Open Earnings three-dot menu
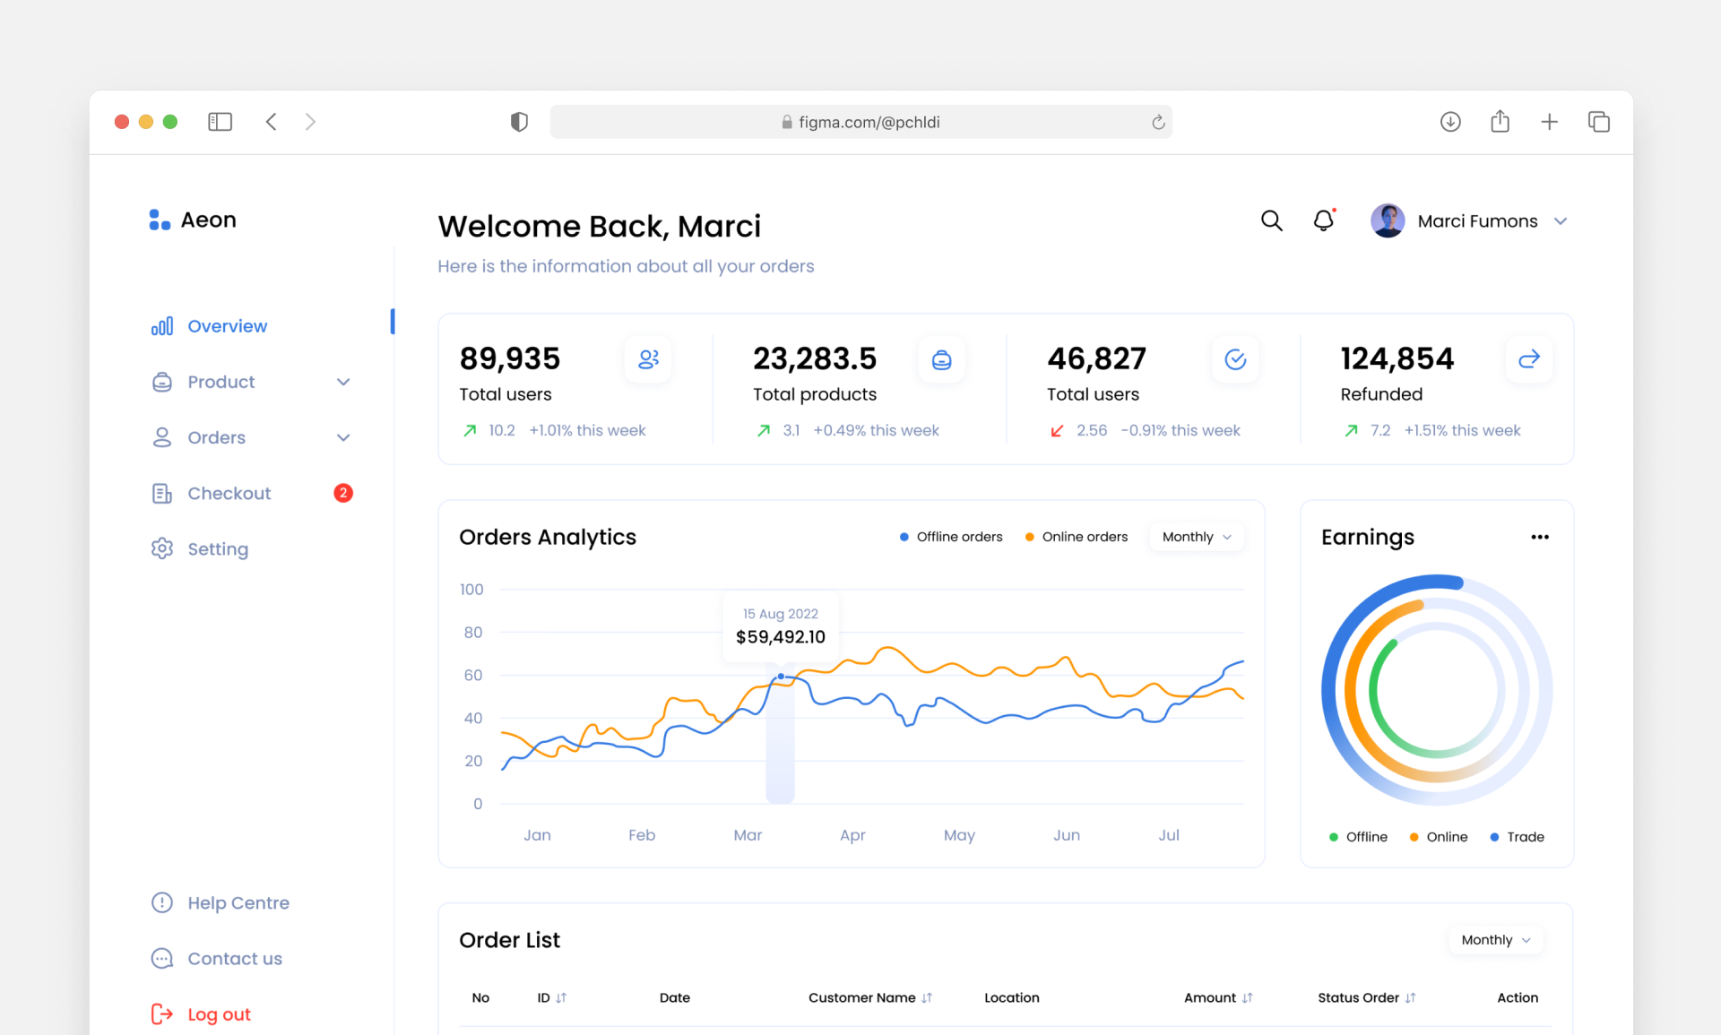 [x=1539, y=537]
